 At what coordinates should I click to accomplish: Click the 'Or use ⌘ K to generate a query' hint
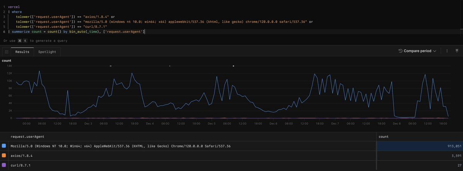coord(36,41)
